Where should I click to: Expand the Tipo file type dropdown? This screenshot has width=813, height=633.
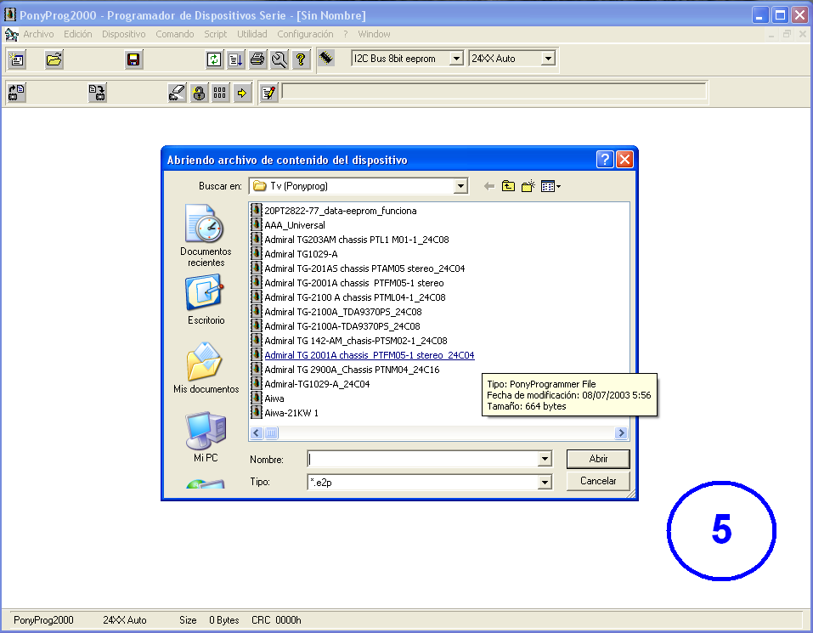click(545, 483)
